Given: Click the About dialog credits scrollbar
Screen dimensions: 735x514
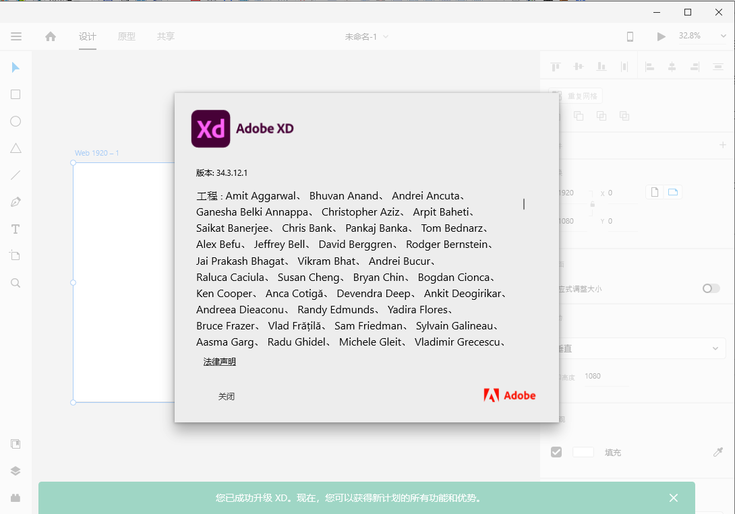Looking at the screenshot, I should pyautogui.click(x=524, y=204).
